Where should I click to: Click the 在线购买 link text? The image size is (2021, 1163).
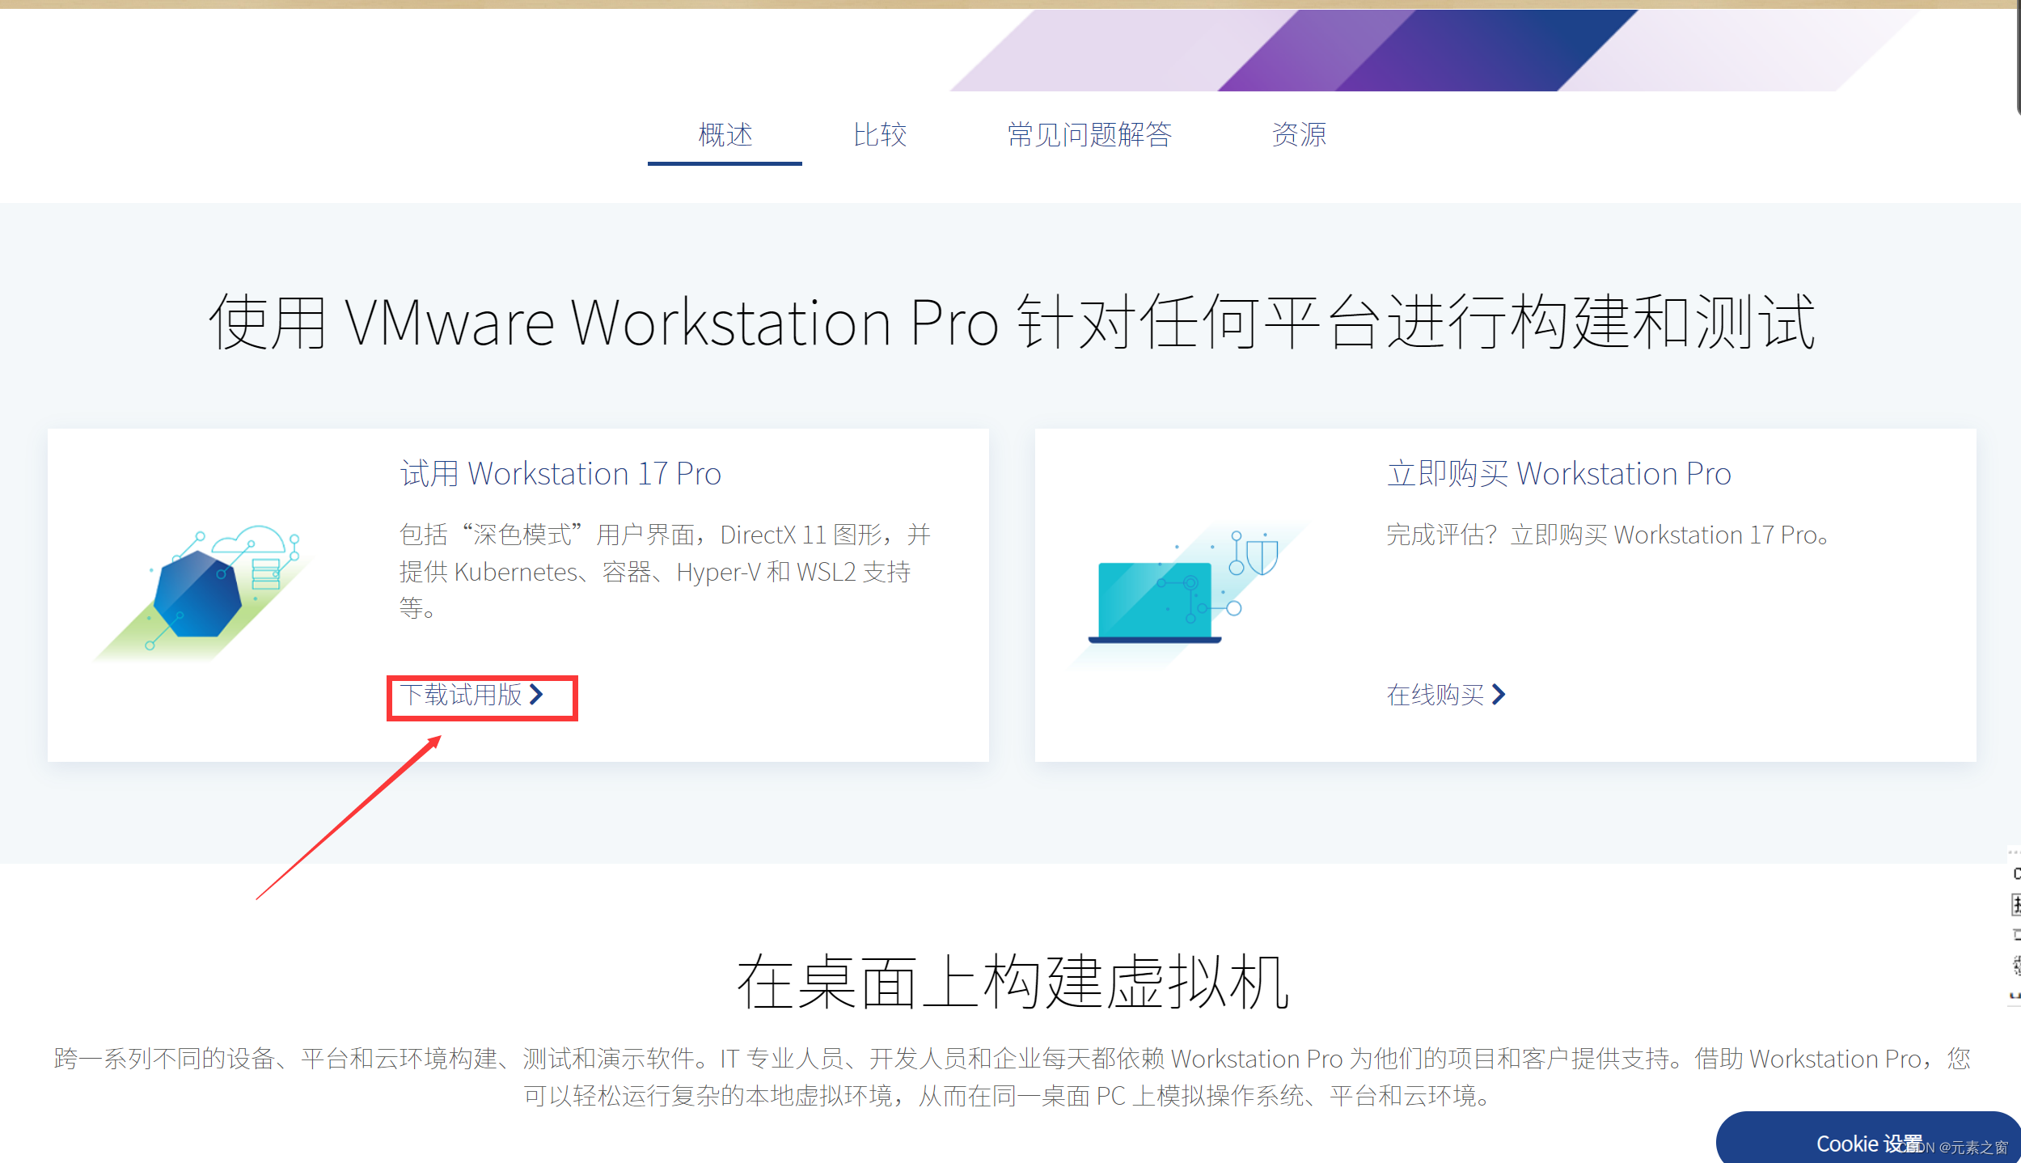(x=1435, y=694)
